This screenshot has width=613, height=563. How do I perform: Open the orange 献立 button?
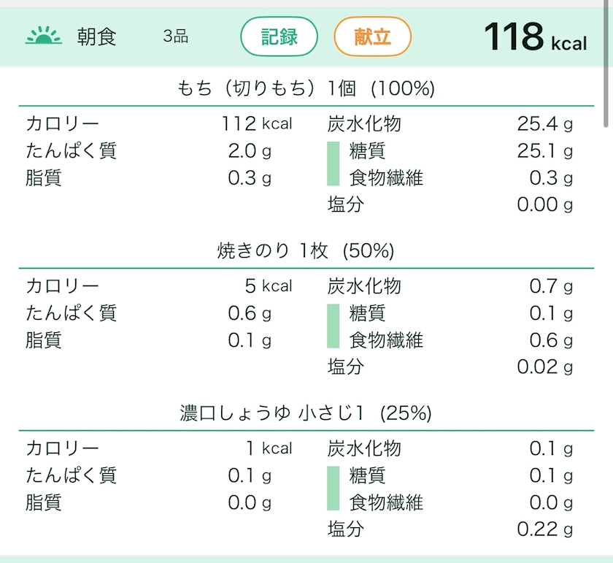tap(372, 37)
